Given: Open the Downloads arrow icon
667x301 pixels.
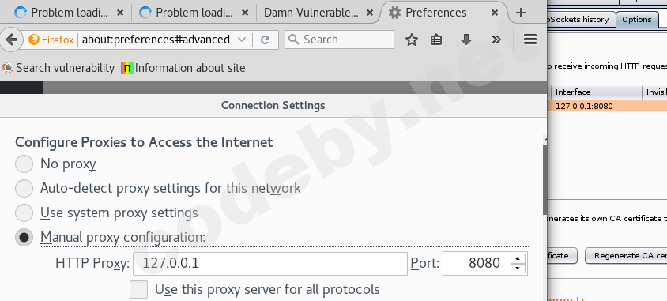Looking at the screenshot, I should [466, 40].
